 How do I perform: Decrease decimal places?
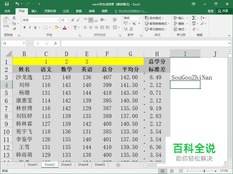[131, 29]
